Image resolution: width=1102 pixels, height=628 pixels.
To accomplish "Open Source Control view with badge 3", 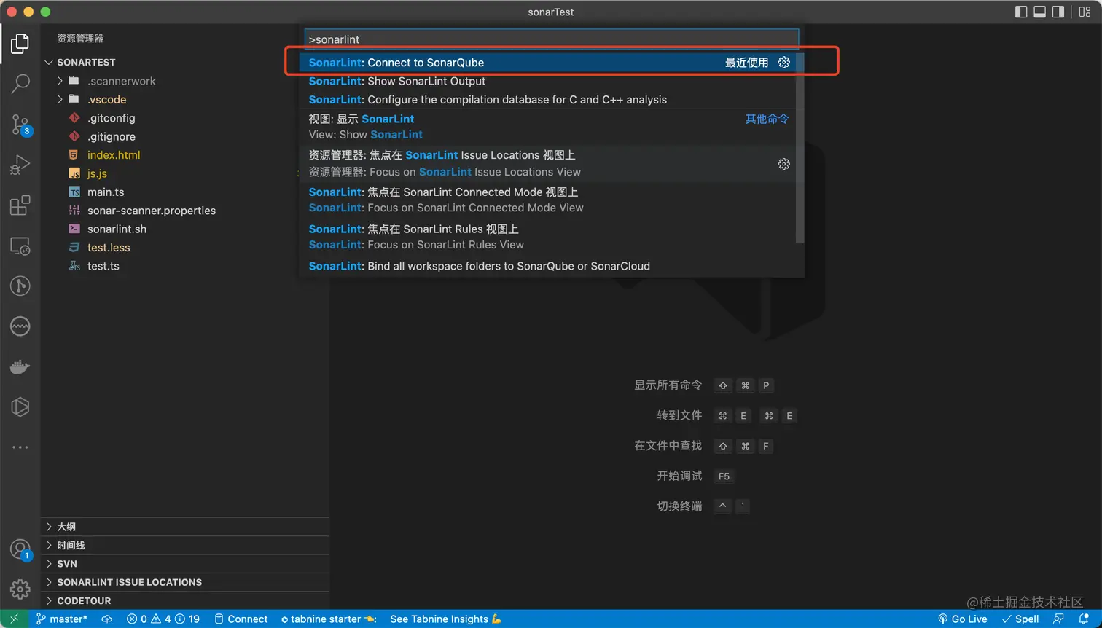I will point(20,125).
